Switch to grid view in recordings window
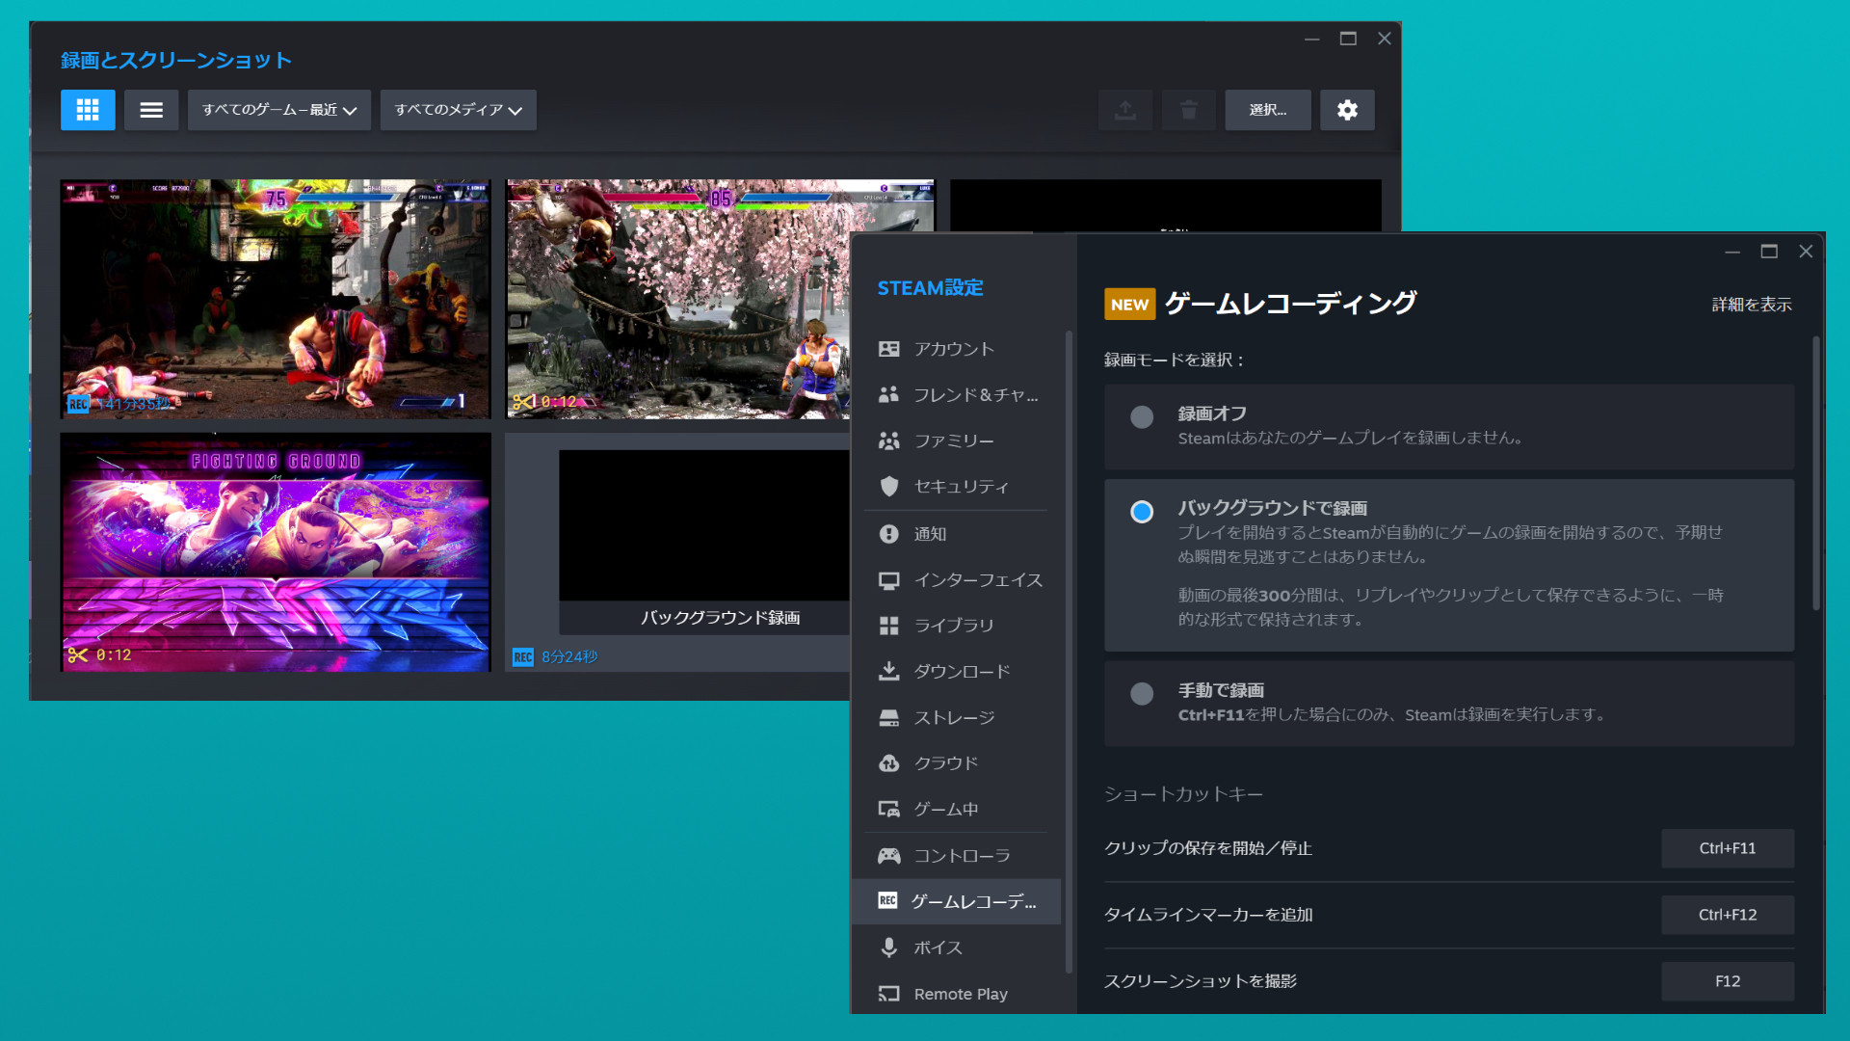 [x=88, y=110]
